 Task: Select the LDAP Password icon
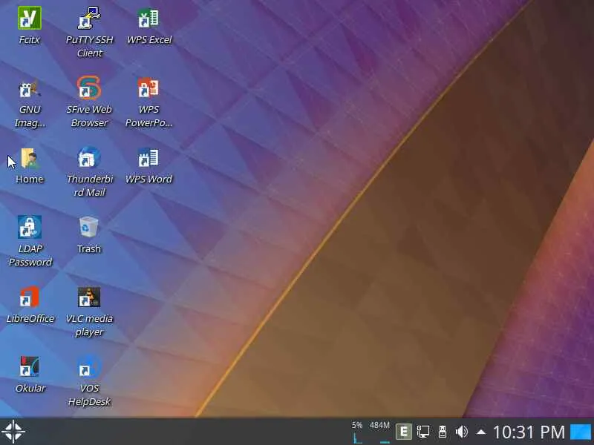(x=30, y=228)
